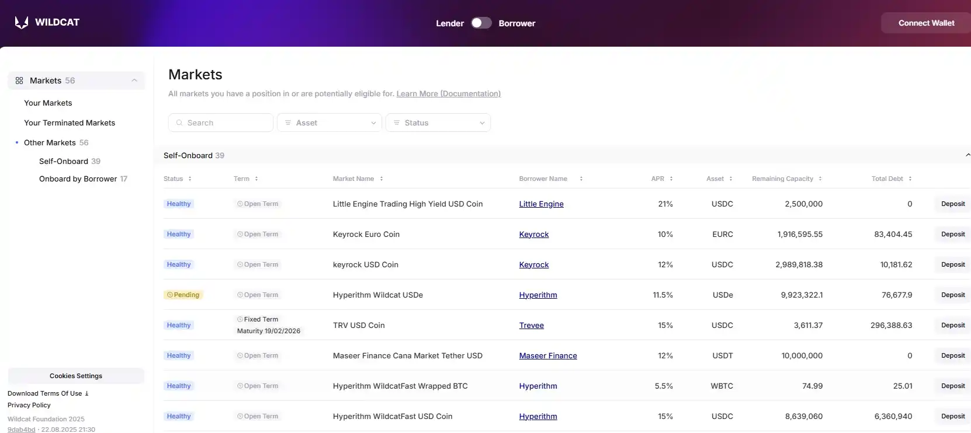This screenshot has height=433, width=971.
Task: Click Pending status badge for Hyperithm USDe
Action: (183, 295)
